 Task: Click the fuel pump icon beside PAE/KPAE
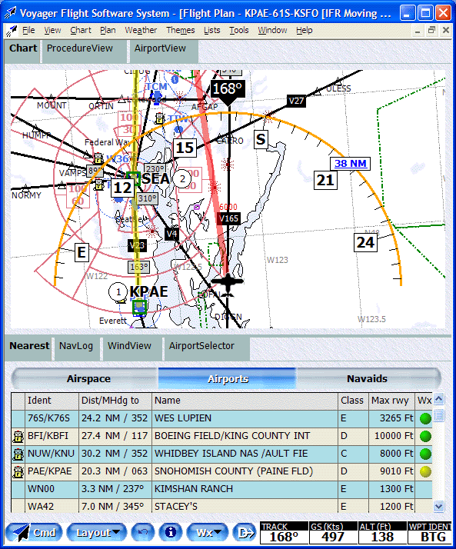[18, 471]
